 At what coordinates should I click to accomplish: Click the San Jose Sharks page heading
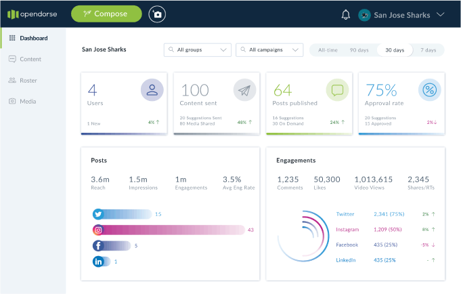104,49
